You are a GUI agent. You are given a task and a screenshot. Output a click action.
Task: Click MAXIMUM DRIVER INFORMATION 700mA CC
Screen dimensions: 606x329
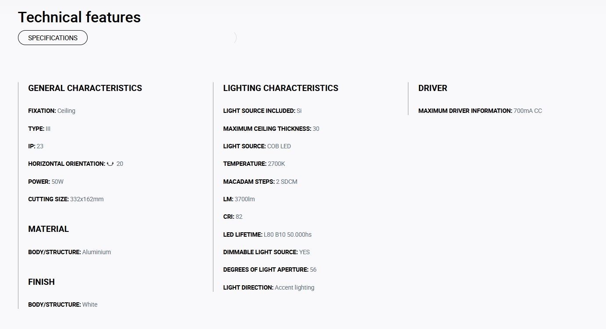click(480, 111)
